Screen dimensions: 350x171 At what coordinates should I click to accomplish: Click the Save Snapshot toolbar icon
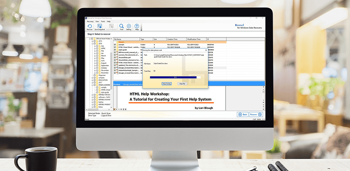coord(100,27)
